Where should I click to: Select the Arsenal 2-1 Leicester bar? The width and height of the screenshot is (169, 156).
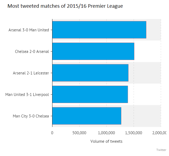pos(90,73)
